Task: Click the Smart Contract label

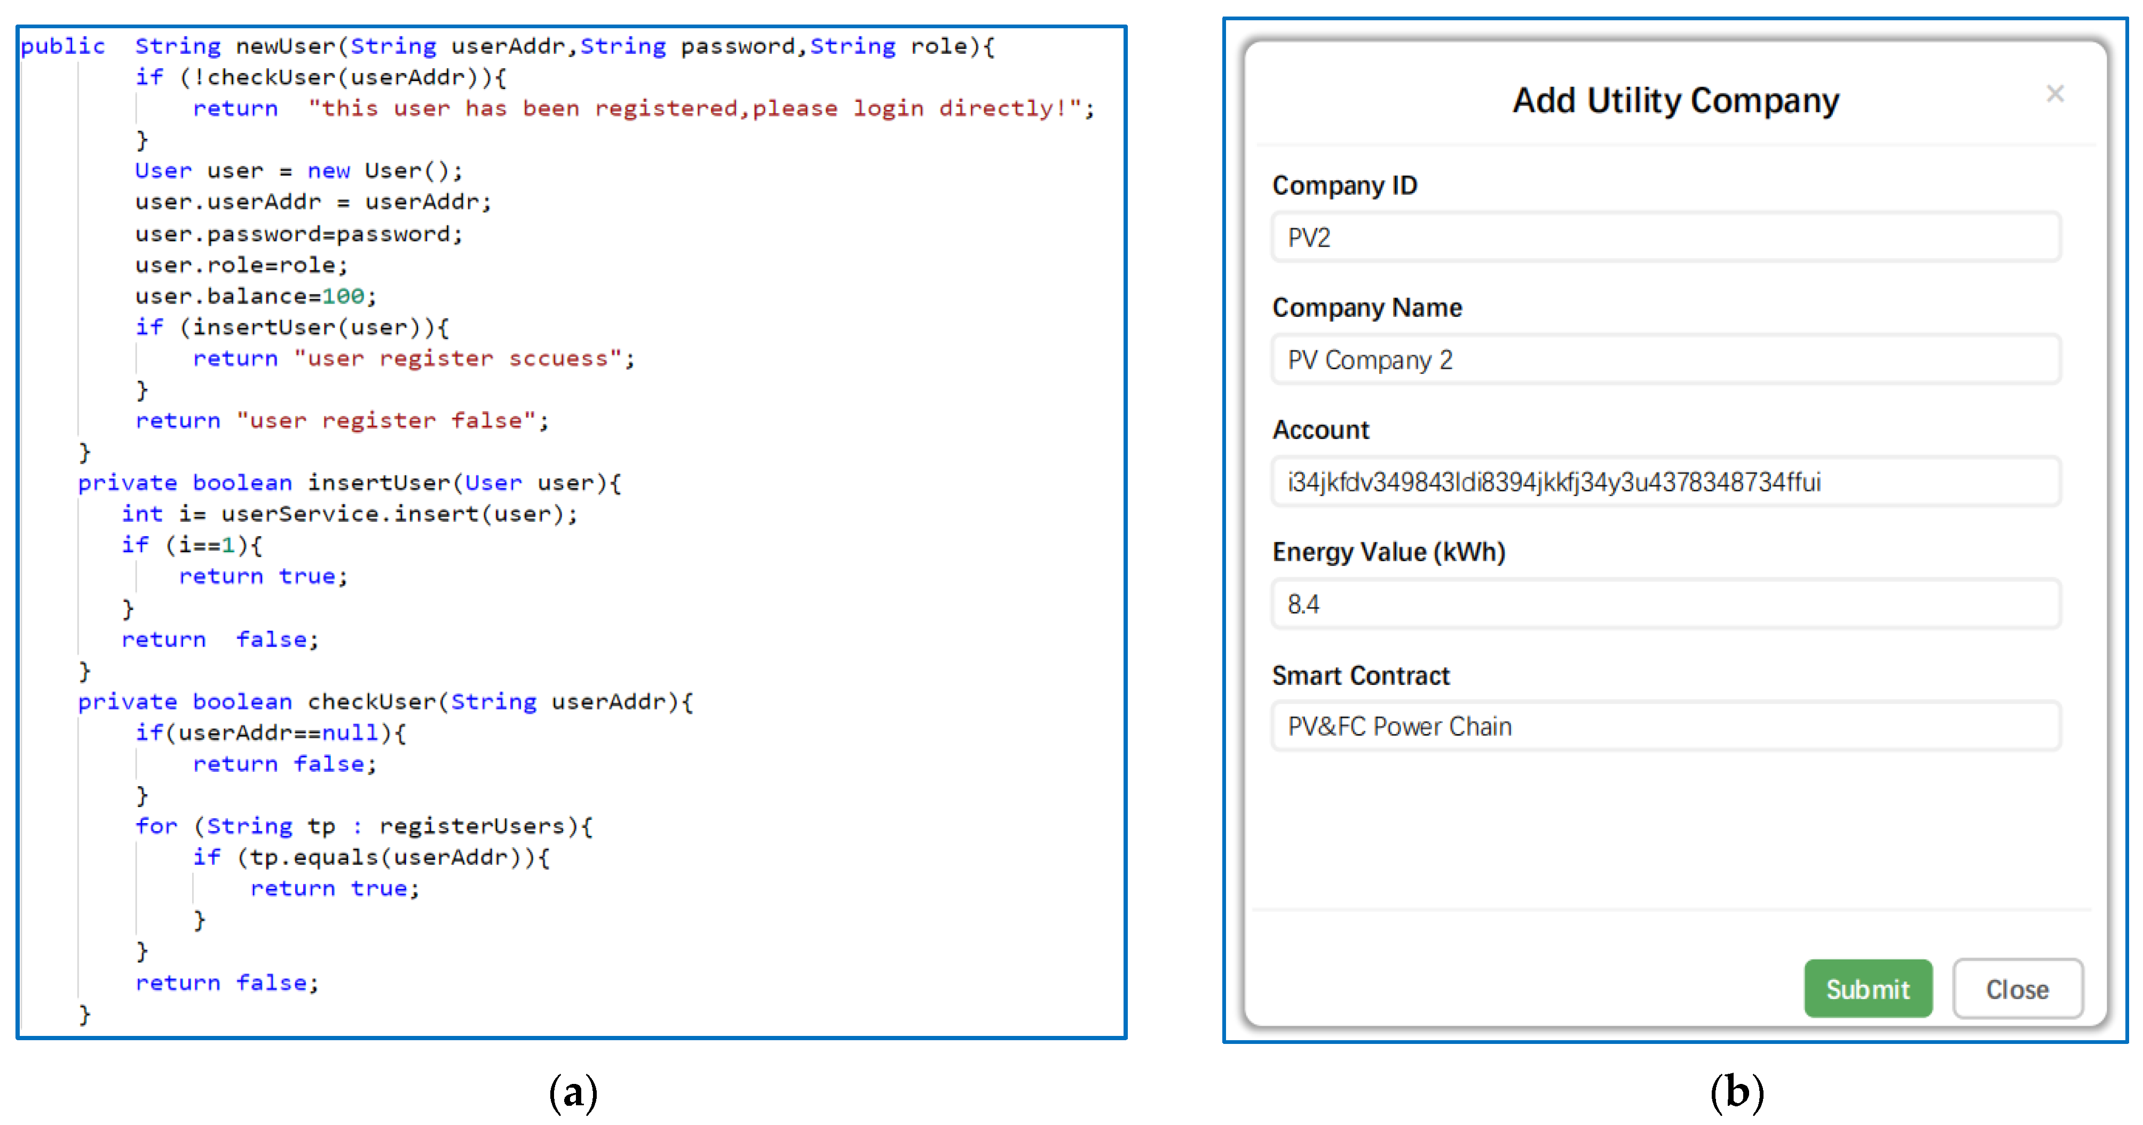Action: pyautogui.click(x=1360, y=675)
